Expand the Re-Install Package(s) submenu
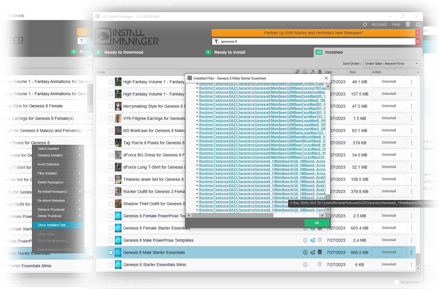 58,192
